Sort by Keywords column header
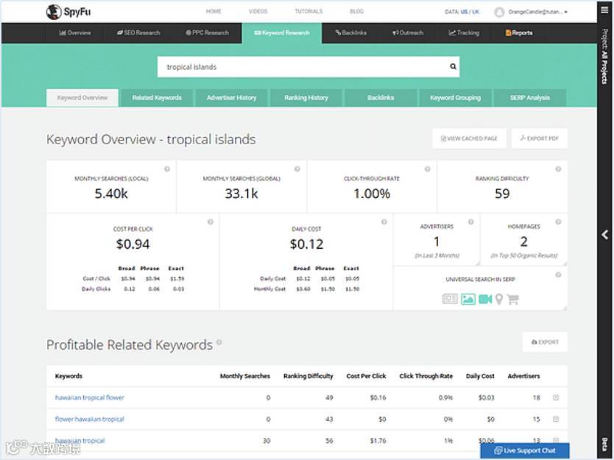 [68, 376]
